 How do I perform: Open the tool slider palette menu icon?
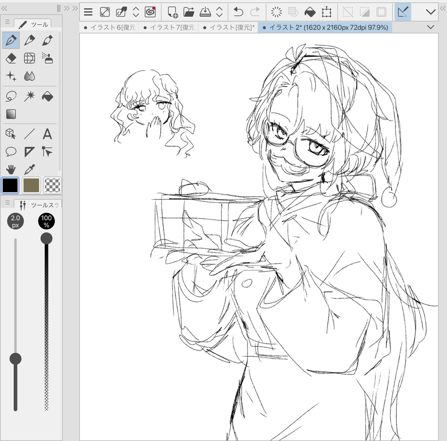point(7,202)
